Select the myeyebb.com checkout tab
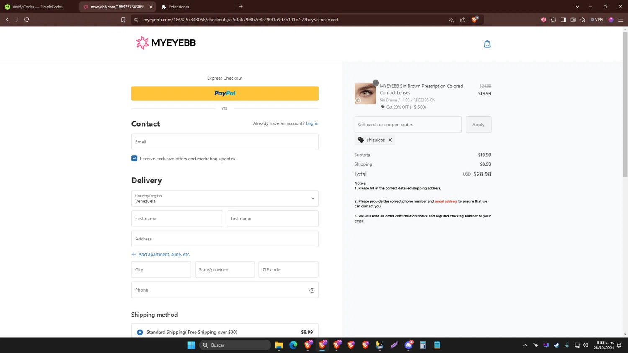Screen dimensions: 628x353 coord(117,7)
